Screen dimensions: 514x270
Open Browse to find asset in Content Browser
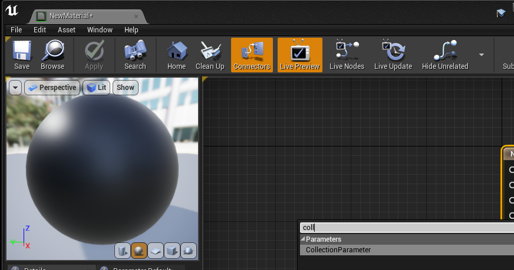coord(52,55)
